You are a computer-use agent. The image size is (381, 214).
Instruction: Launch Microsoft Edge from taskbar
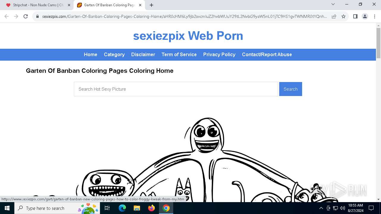pos(122,208)
